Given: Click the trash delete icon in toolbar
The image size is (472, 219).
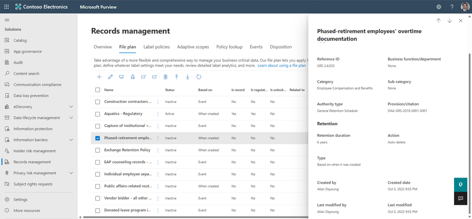Looking at the screenshot, I should coord(165,76).
